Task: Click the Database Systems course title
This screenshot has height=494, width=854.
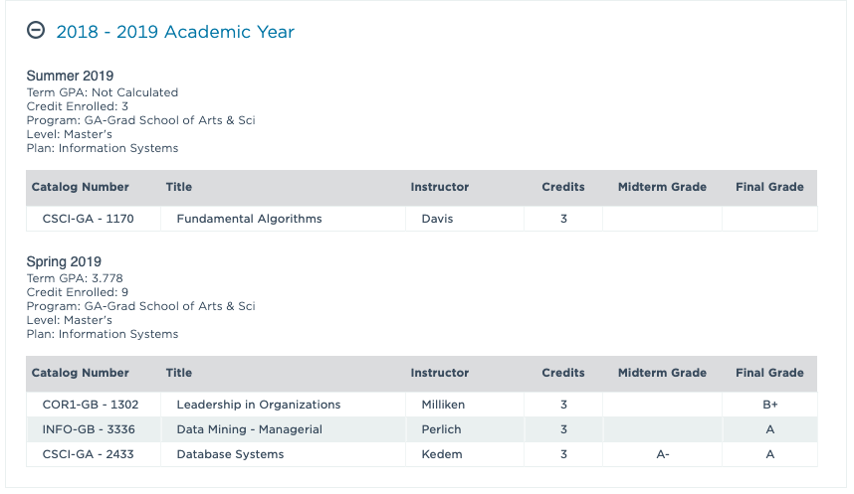Action: point(230,454)
